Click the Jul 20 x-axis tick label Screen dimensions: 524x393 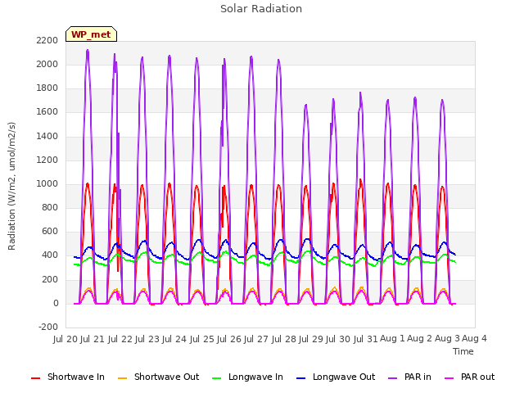[x=65, y=339]
